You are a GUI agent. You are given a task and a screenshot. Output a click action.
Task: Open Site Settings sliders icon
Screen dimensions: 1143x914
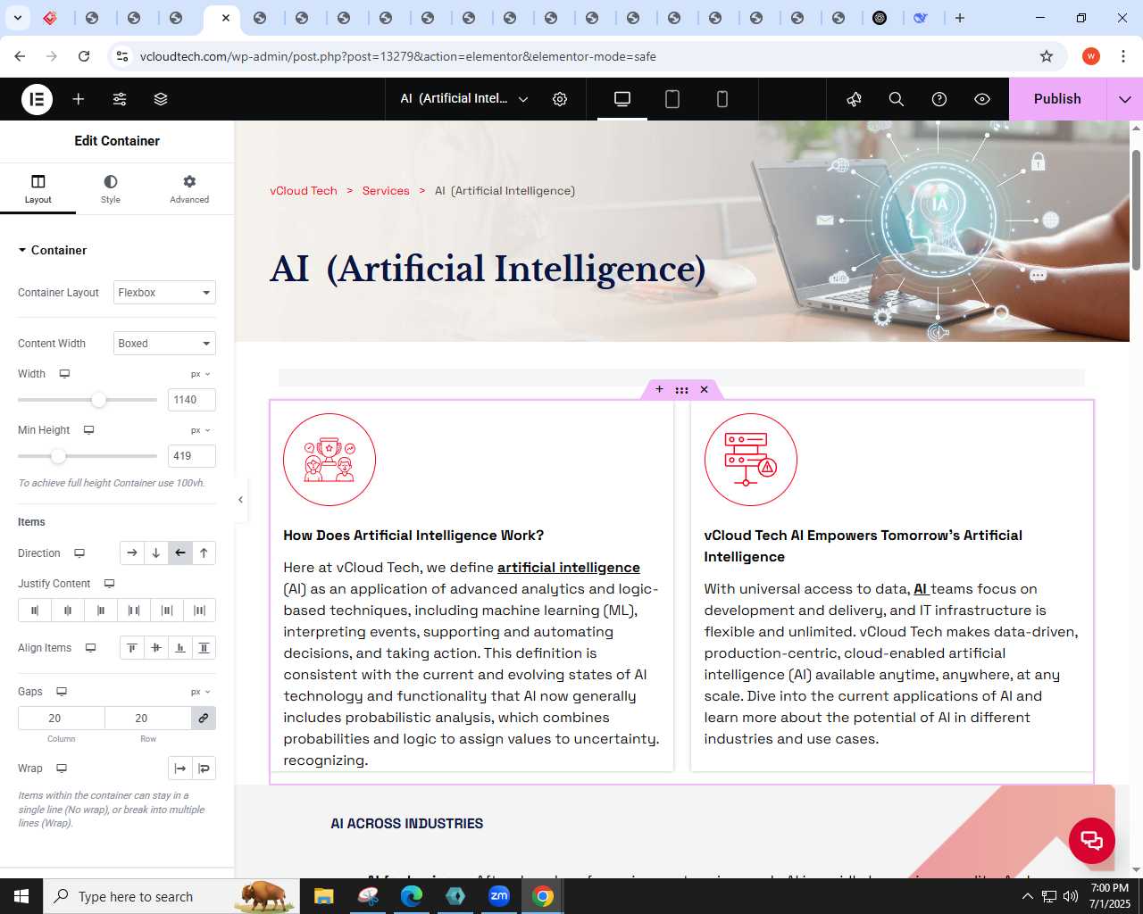coord(120,99)
